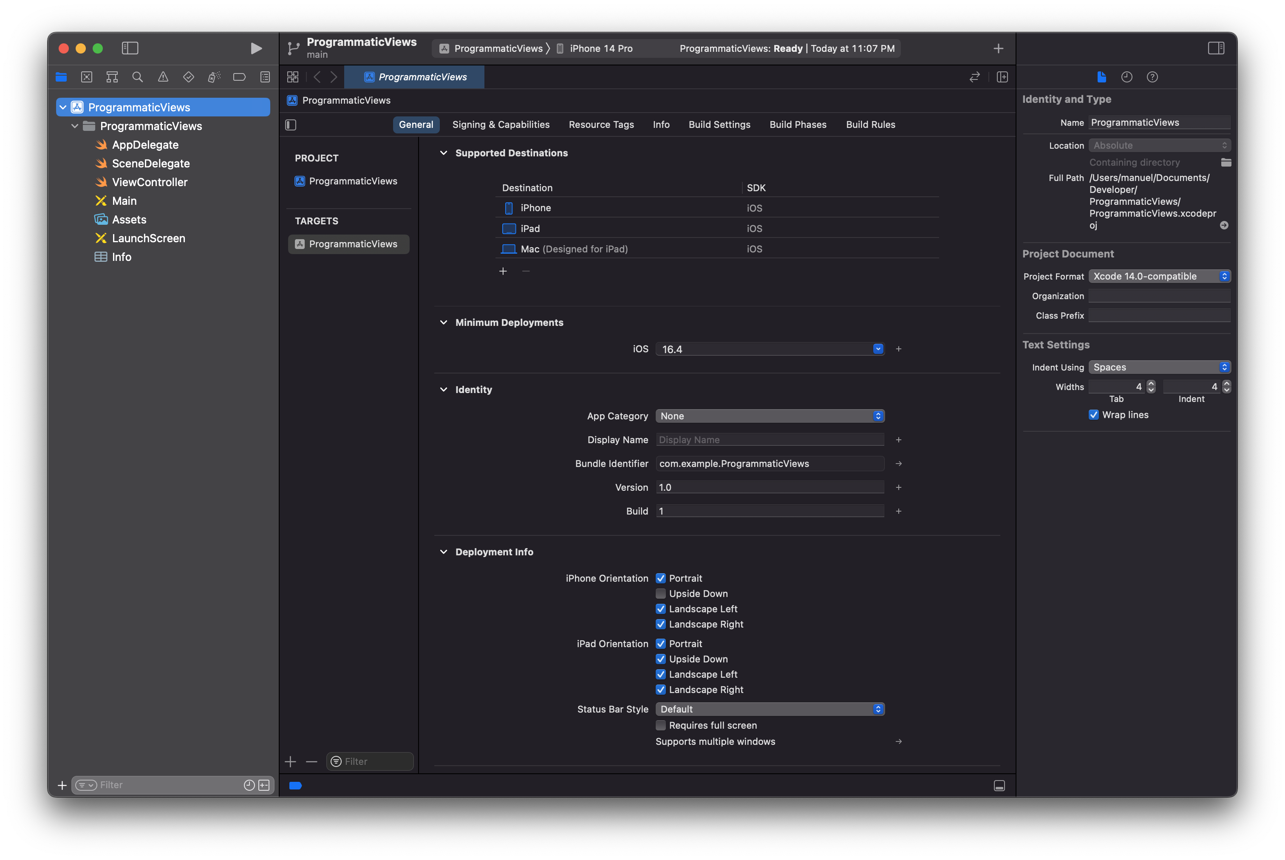The width and height of the screenshot is (1285, 860).
Task: Show the Quick Help inspector
Action: tap(1152, 77)
